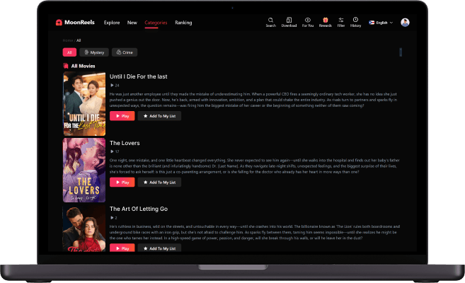Click the episode count 24 play icon
This screenshot has height=283, width=465.
coord(112,86)
